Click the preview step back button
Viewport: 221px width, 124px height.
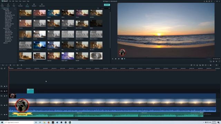click(x=113, y=59)
